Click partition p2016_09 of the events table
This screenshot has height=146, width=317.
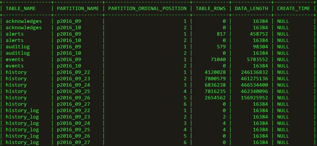click(x=69, y=59)
